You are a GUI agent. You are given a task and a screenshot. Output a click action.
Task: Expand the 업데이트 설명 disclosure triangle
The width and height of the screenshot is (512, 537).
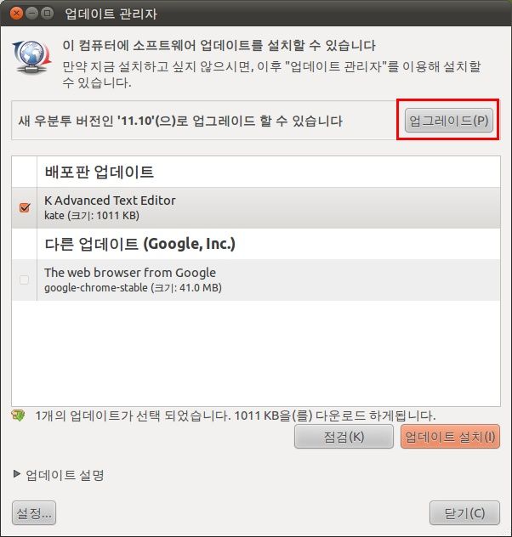click(16, 473)
